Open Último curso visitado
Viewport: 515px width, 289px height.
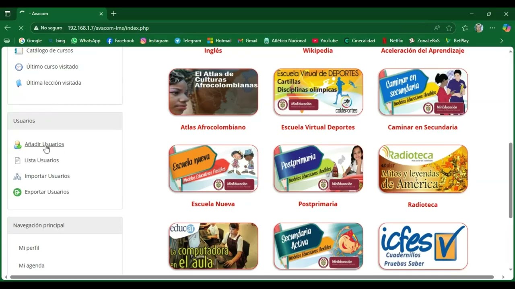(x=52, y=67)
